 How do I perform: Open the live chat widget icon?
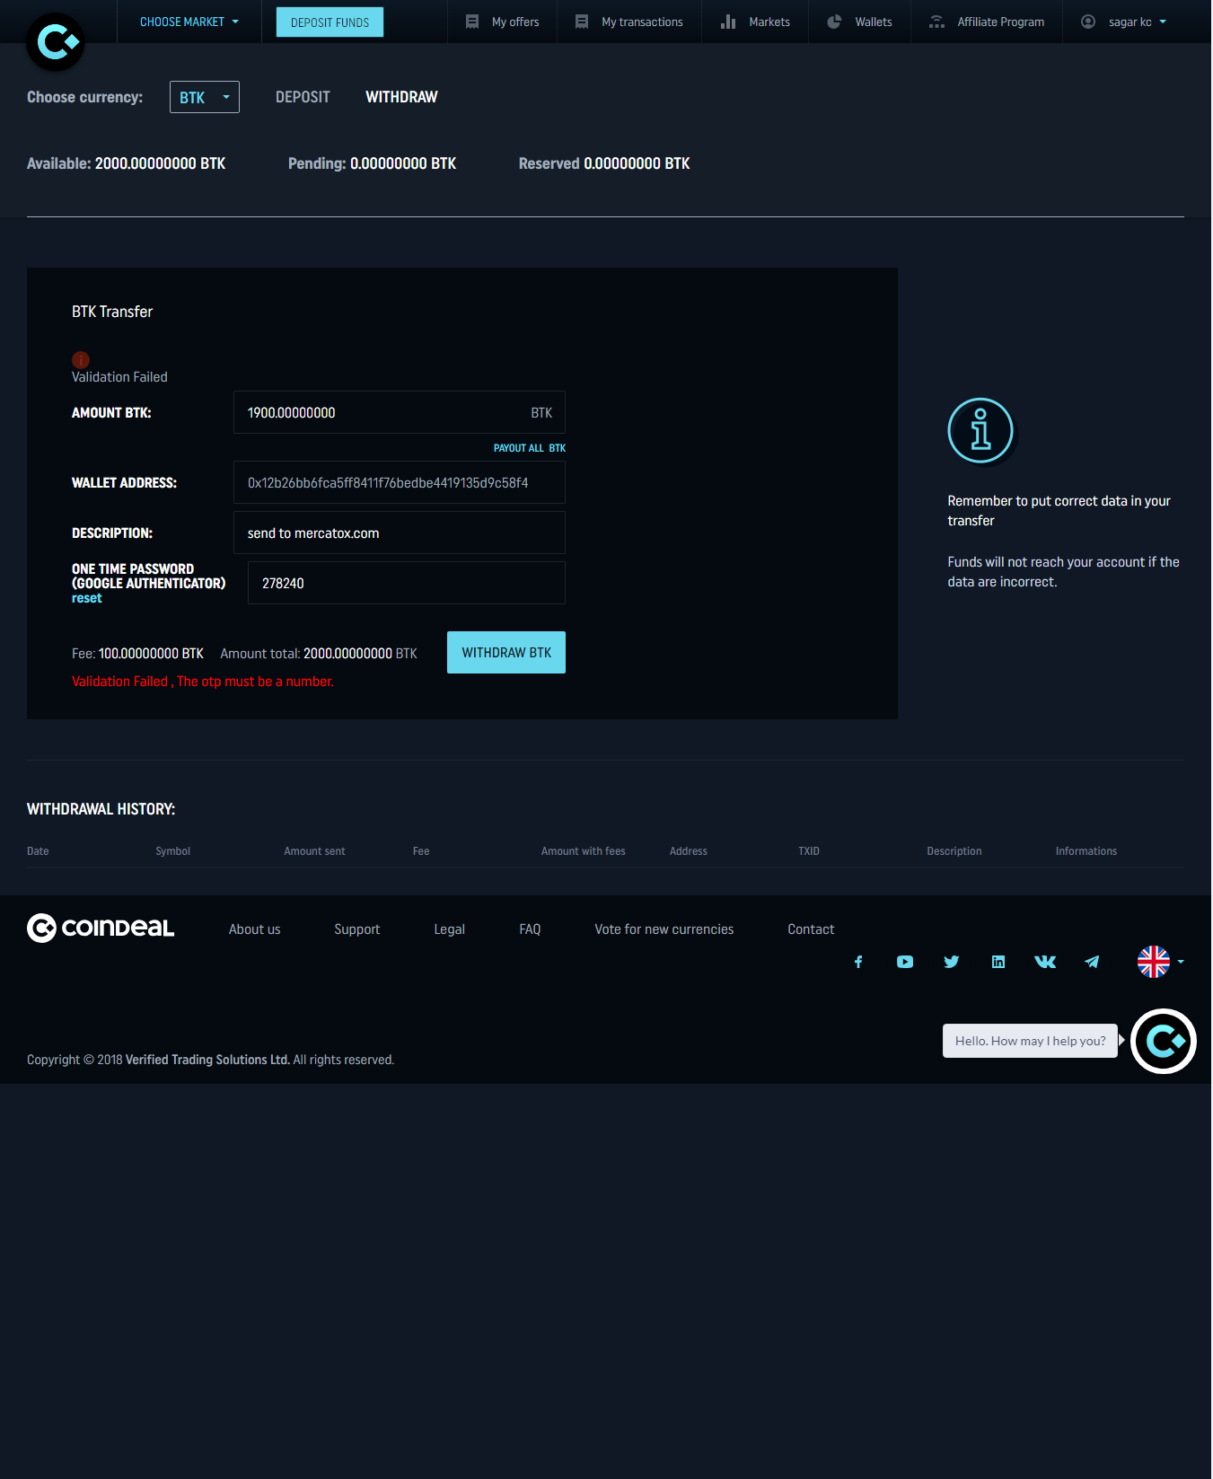(1164, 1042)
